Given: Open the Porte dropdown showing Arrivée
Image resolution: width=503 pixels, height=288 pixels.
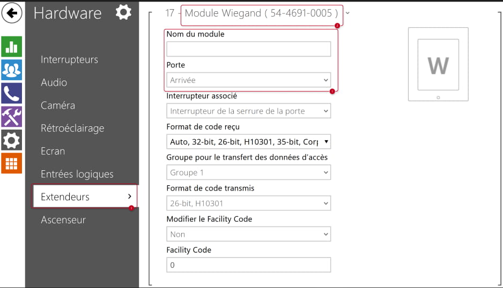Looking at the screenshot, I should coord(249,80).
